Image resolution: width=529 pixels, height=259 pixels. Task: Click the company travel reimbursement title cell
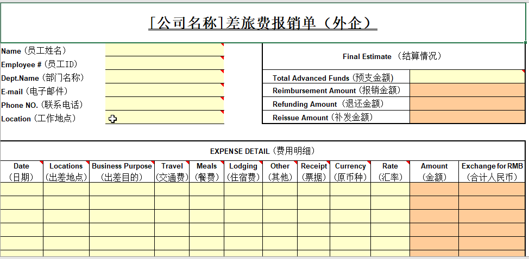point(263,23)
